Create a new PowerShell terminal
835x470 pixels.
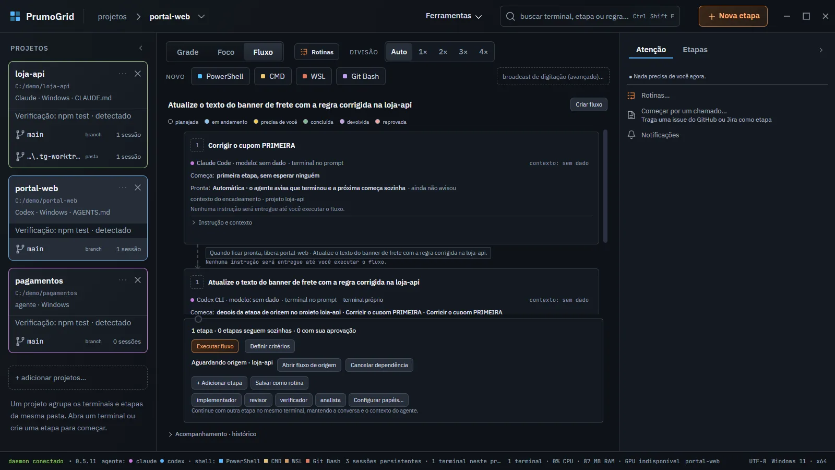click(x=220, y=76)
